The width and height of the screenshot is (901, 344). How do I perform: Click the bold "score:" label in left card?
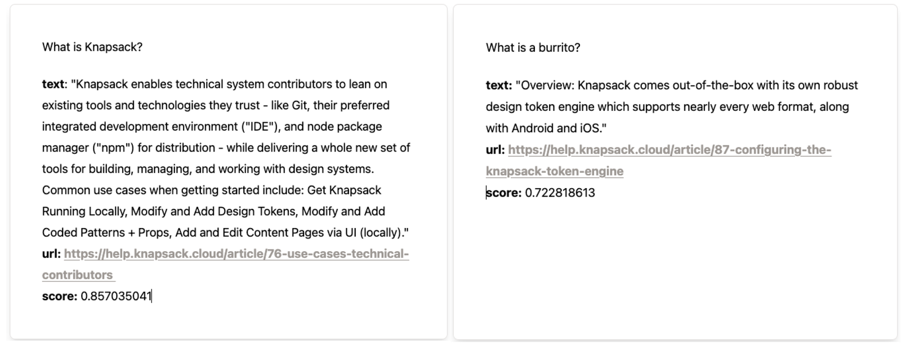coord(59,296)
